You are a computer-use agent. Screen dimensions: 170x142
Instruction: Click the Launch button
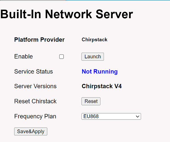coord(93,57)
